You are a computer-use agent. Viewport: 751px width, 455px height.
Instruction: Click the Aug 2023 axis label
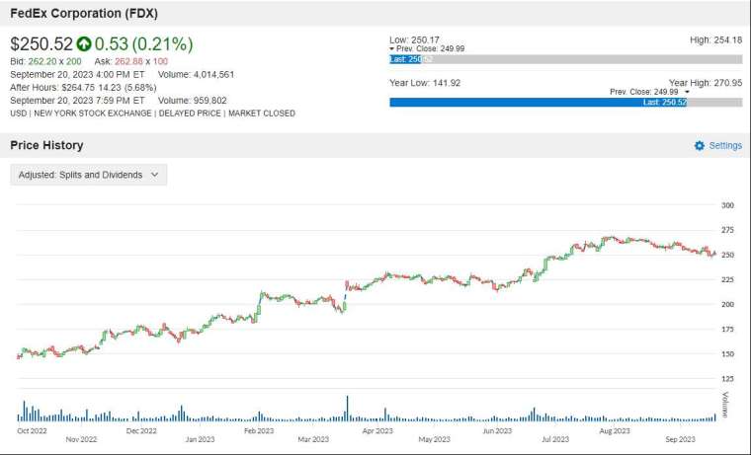pyautogui.click(x=615, y=430)
